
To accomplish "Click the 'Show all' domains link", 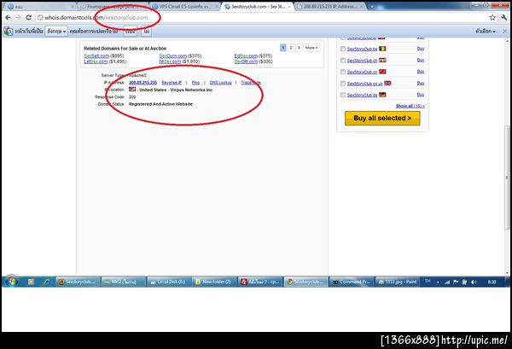I will click(410, 106).
